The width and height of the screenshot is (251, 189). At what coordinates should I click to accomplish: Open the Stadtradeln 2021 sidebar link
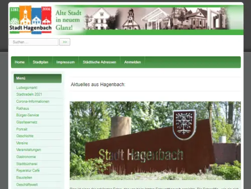[29, 94]
